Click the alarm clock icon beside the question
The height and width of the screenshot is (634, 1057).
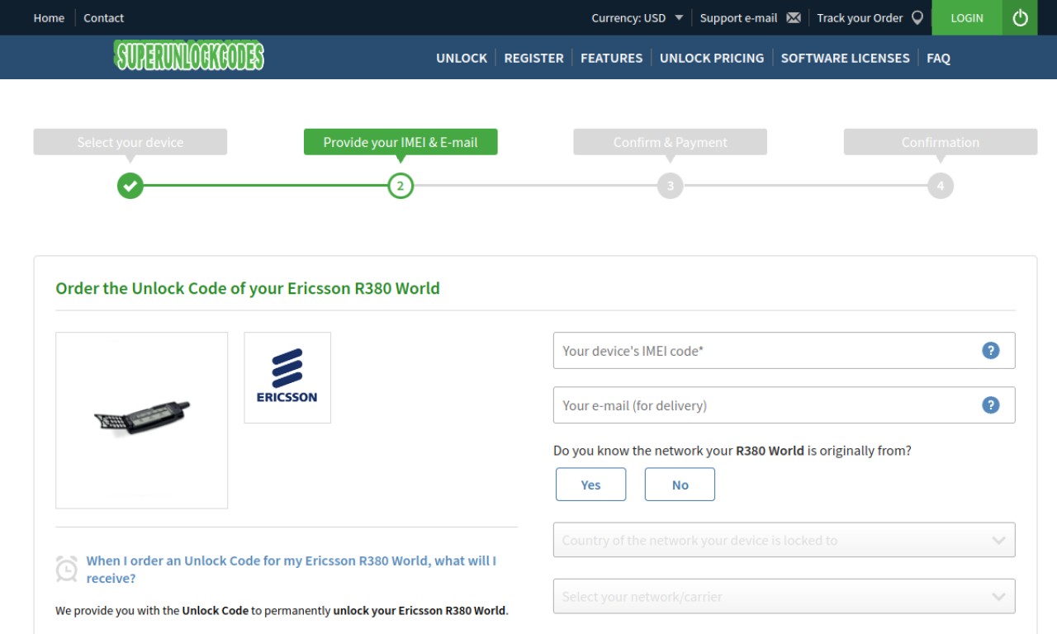click(67, 569)
